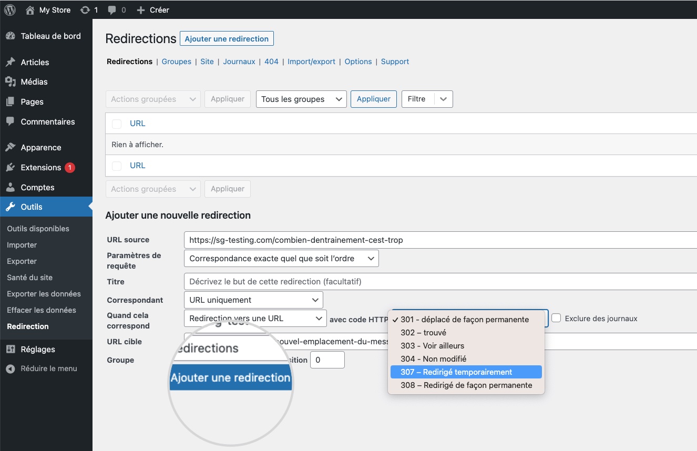The image size is (697, 451).
Task: Click the Commentaires bubble icon in the sidebar
Action: pos(10,121)
